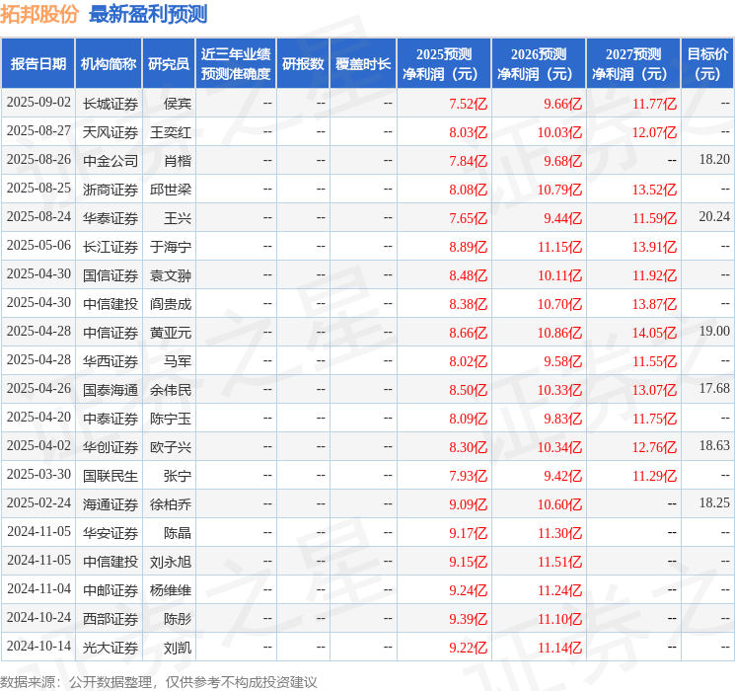Select the 中泰证券 institution cell
735x691 pixels.
pos(110,419)
